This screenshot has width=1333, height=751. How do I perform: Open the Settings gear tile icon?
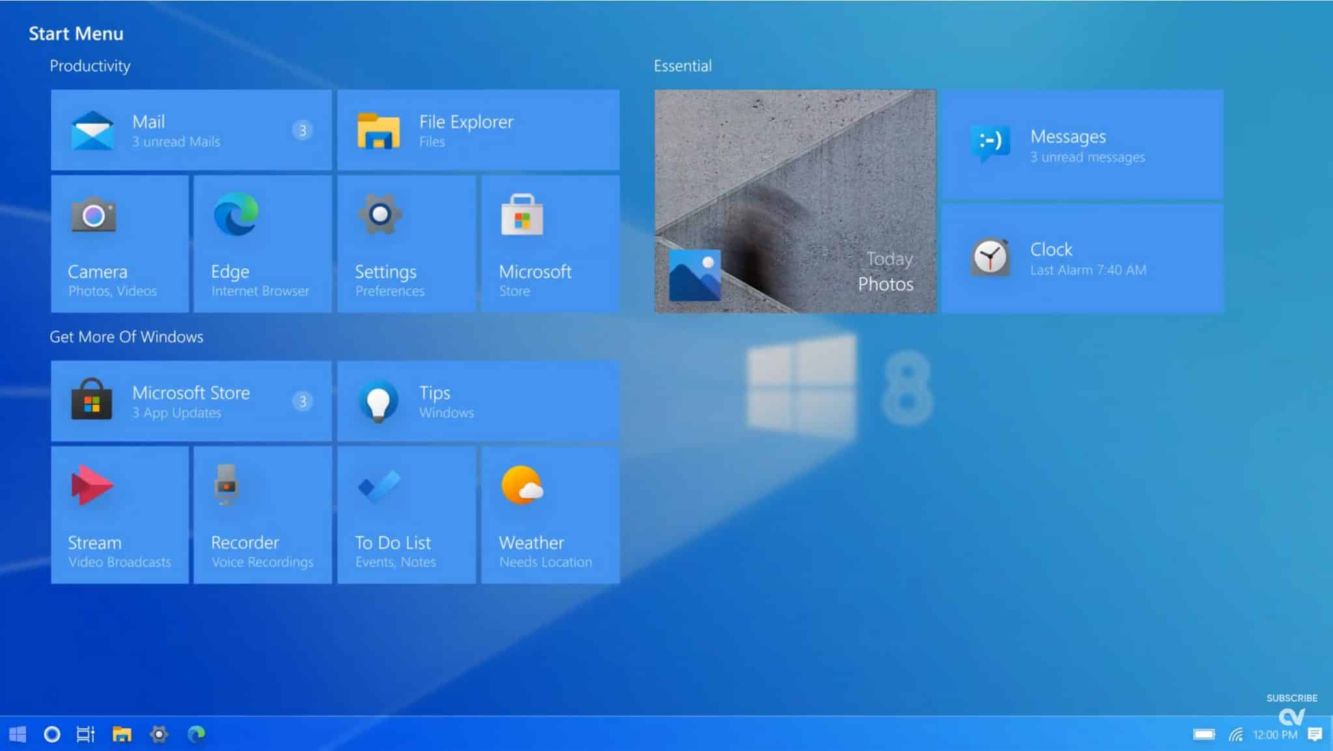coord(380,214)
